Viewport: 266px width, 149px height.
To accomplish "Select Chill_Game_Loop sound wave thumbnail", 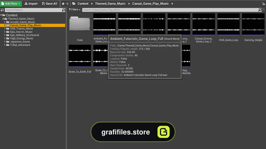I will 229,24.
